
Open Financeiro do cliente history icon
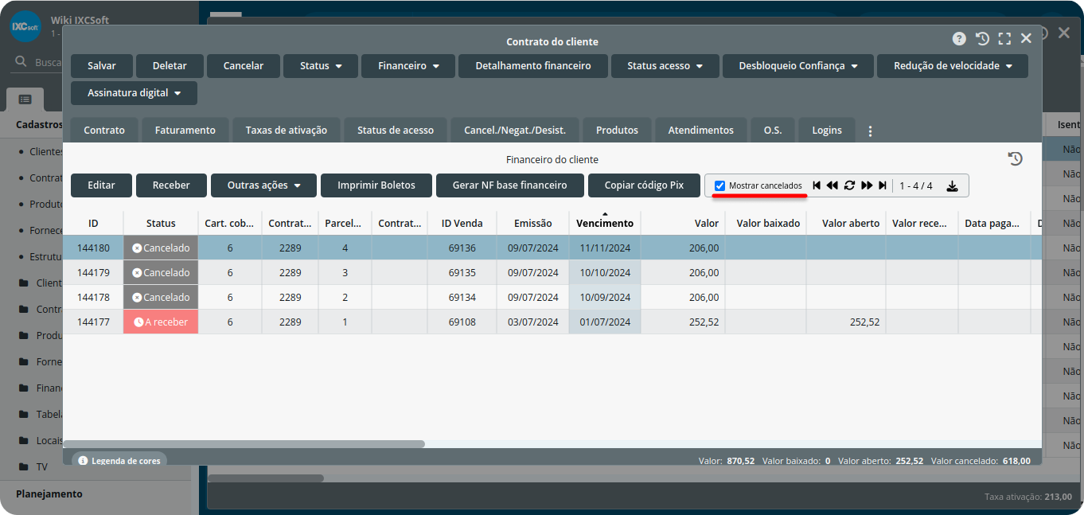(x=1015, y=159)
